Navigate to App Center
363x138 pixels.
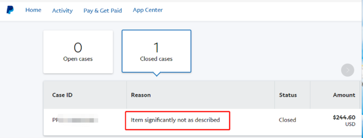[148, 10]
